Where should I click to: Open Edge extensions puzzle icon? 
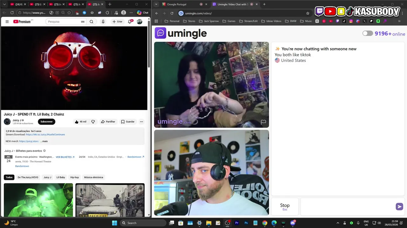(x=107, y=13)
